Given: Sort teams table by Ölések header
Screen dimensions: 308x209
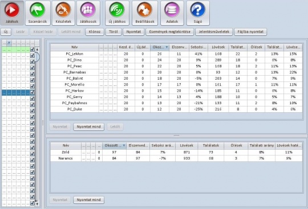Looking at the screenshot, I should (236, 145).
